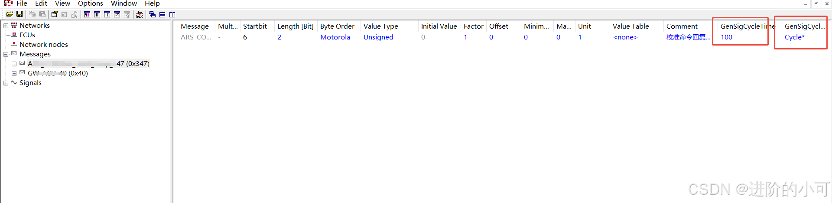The width and height of the screenshot is (832, 203).
Task: Click the Open file folder icon
Action: coord(10,14)
